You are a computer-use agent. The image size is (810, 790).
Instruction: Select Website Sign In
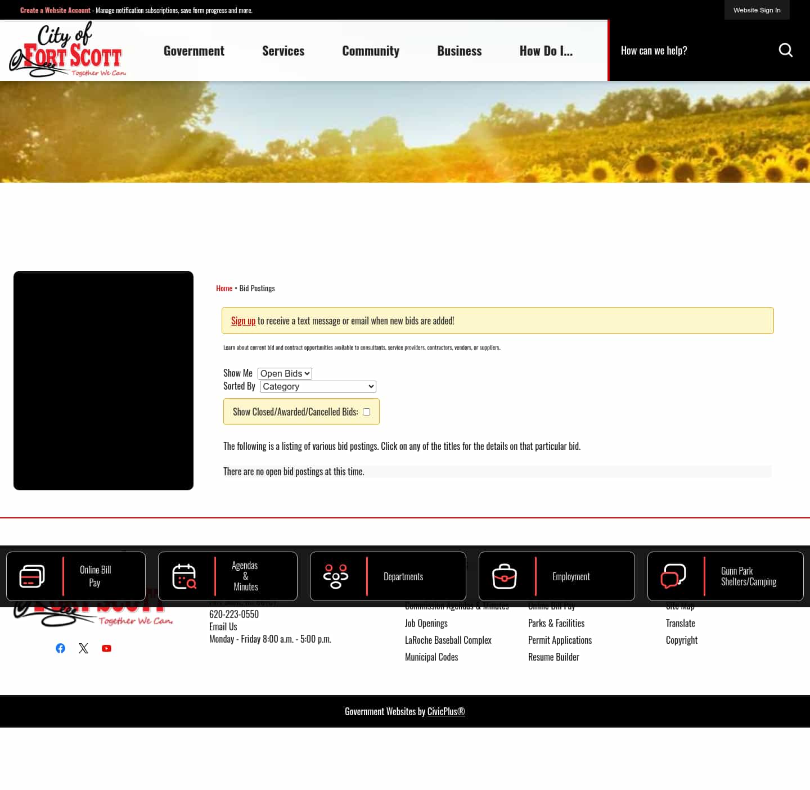coord(757,10)
